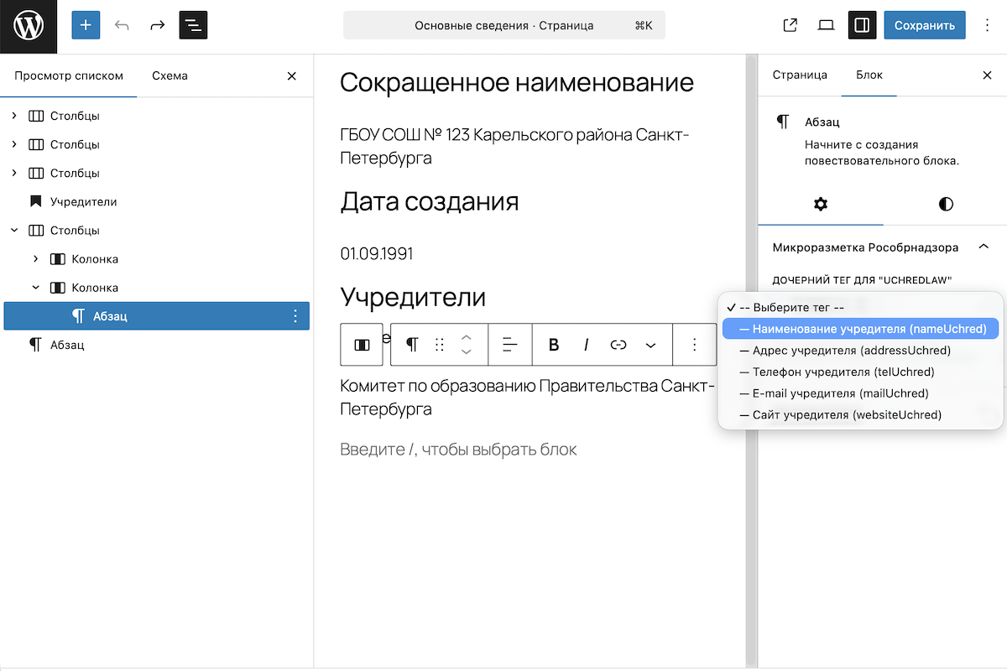Switch to the Styles half-circle icon
This screenshot has width=1007, height=671.
coord(945,204)
